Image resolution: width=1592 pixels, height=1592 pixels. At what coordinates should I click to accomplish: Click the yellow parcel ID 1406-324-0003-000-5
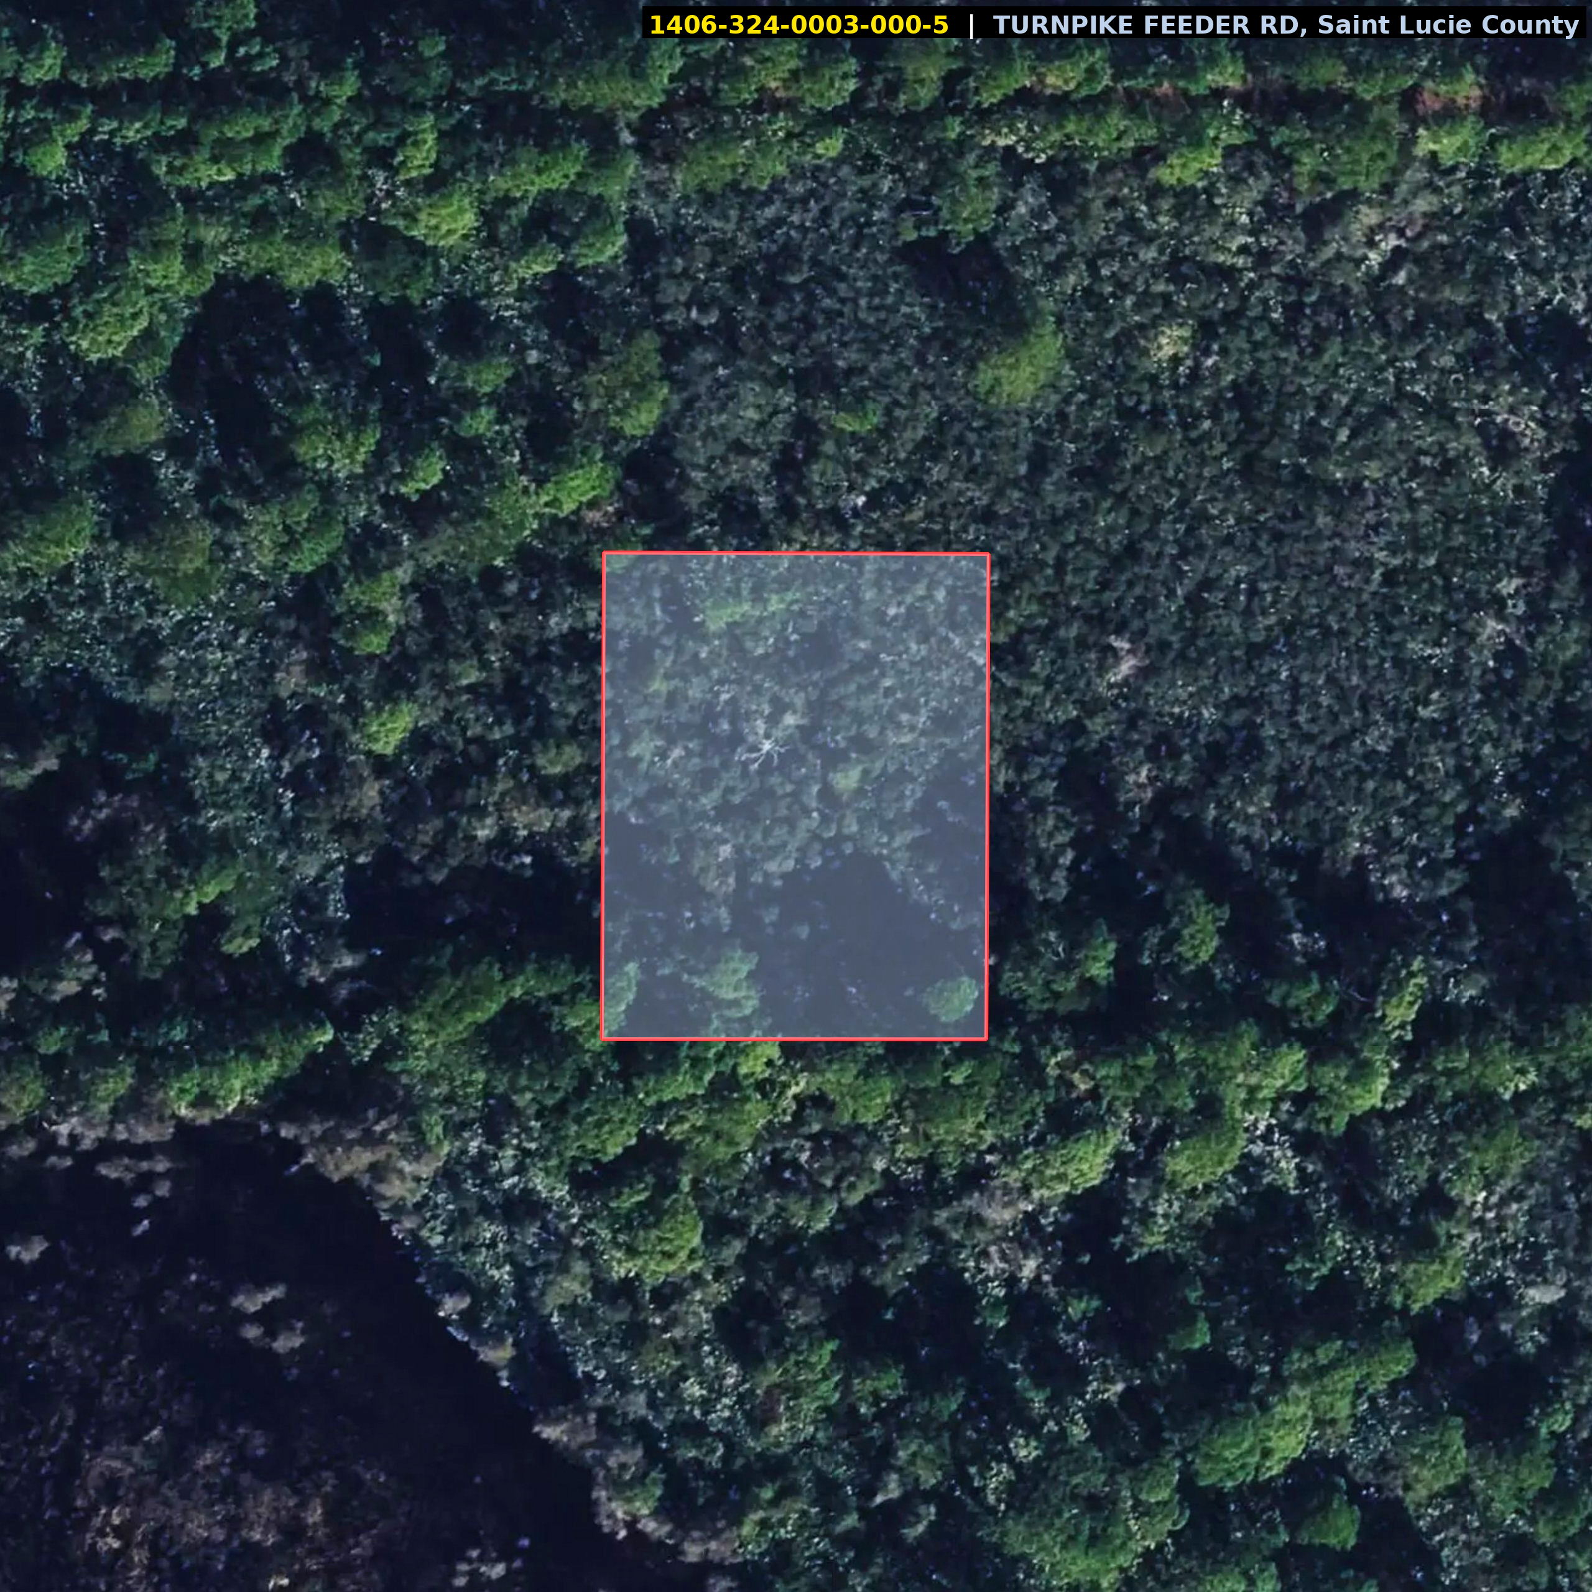click(x=798, y=25)
